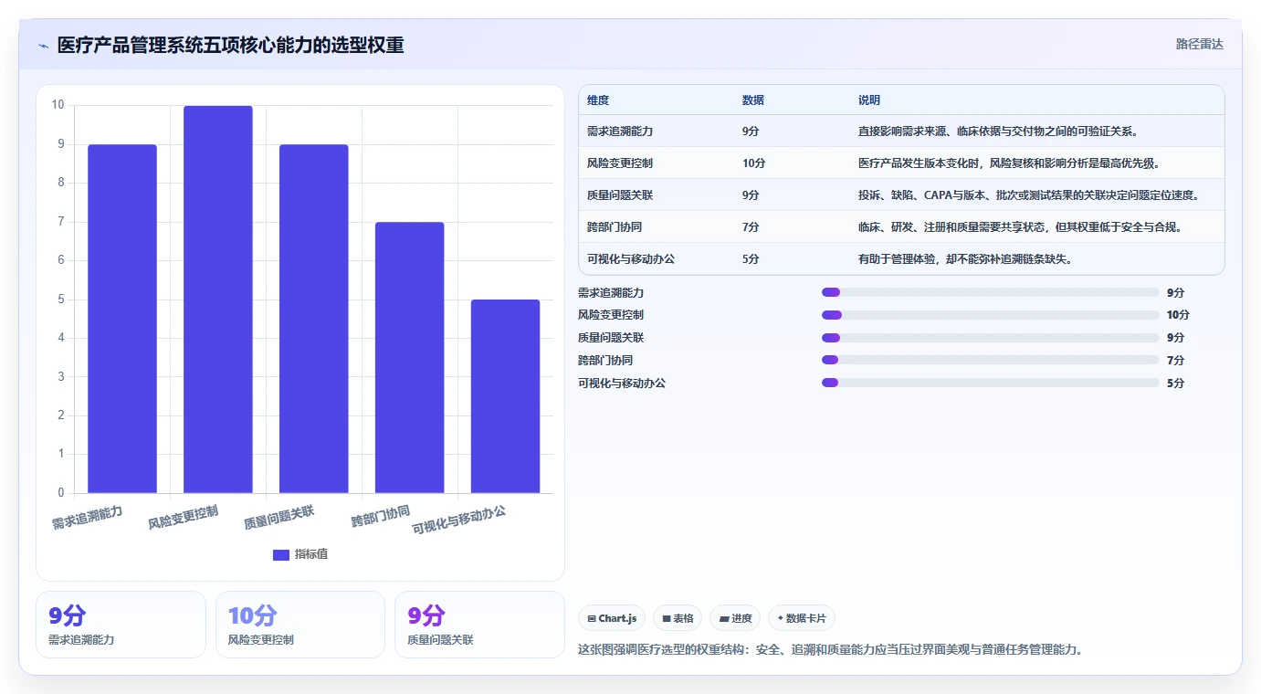Click 跨部门协同 in the table
The height and width of the screenshot is (694, 1261).
pyautogui.click(x=615, y=227)
